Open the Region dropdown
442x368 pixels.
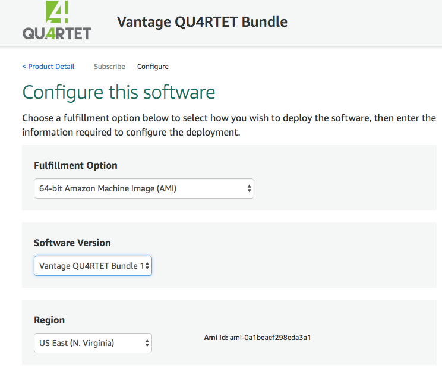click(x=93, y=343)
